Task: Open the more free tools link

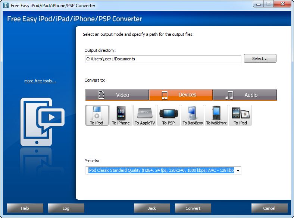Action: (x=40, y=81)
